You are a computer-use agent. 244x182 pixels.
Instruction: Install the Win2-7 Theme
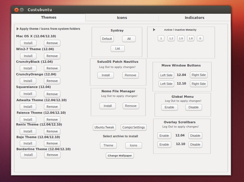pos(28,56)
